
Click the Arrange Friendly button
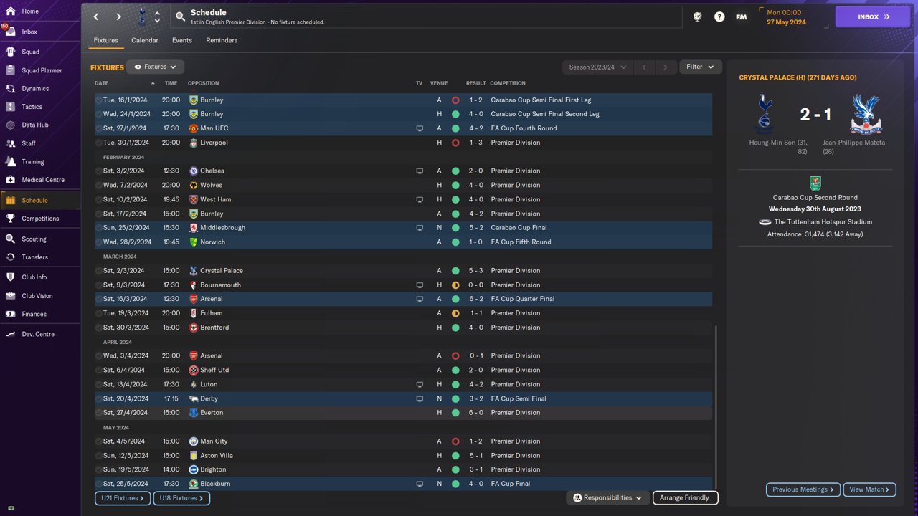(x=685, y=497)
